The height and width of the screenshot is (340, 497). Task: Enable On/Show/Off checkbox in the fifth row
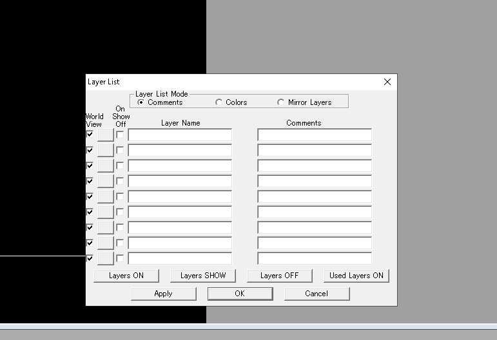(120, 196)
